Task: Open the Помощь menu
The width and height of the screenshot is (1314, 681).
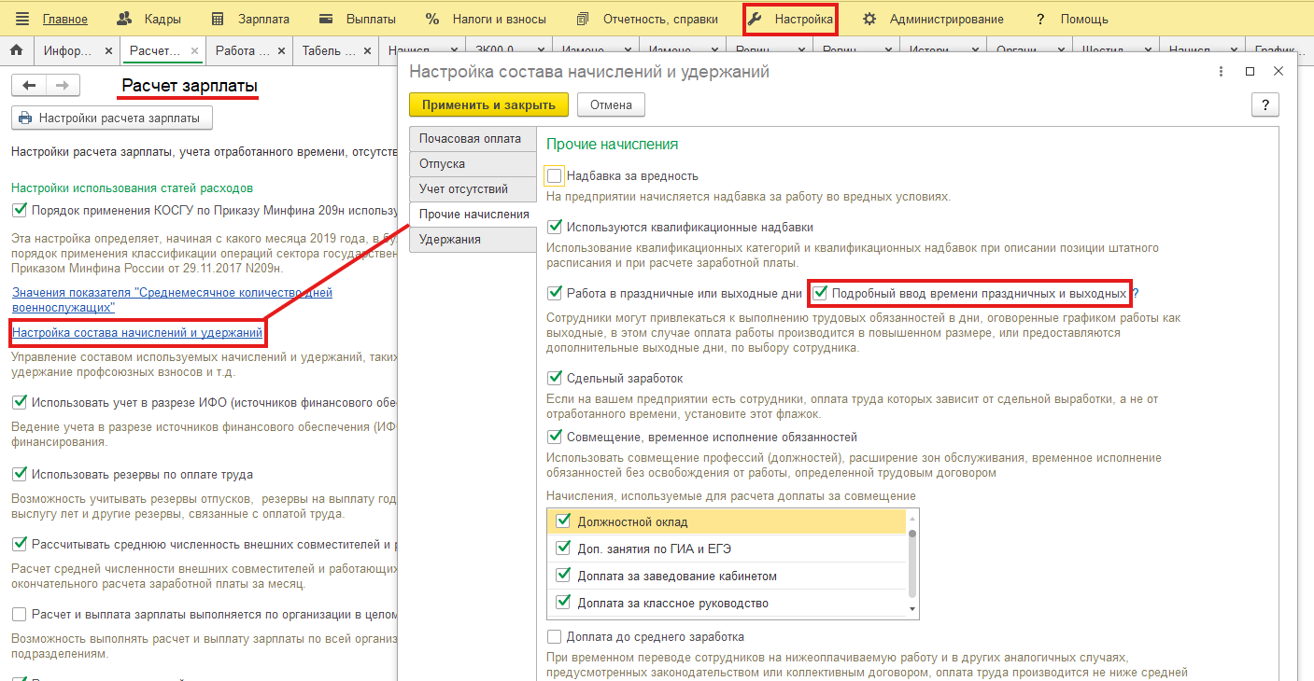Action: 1072,19
